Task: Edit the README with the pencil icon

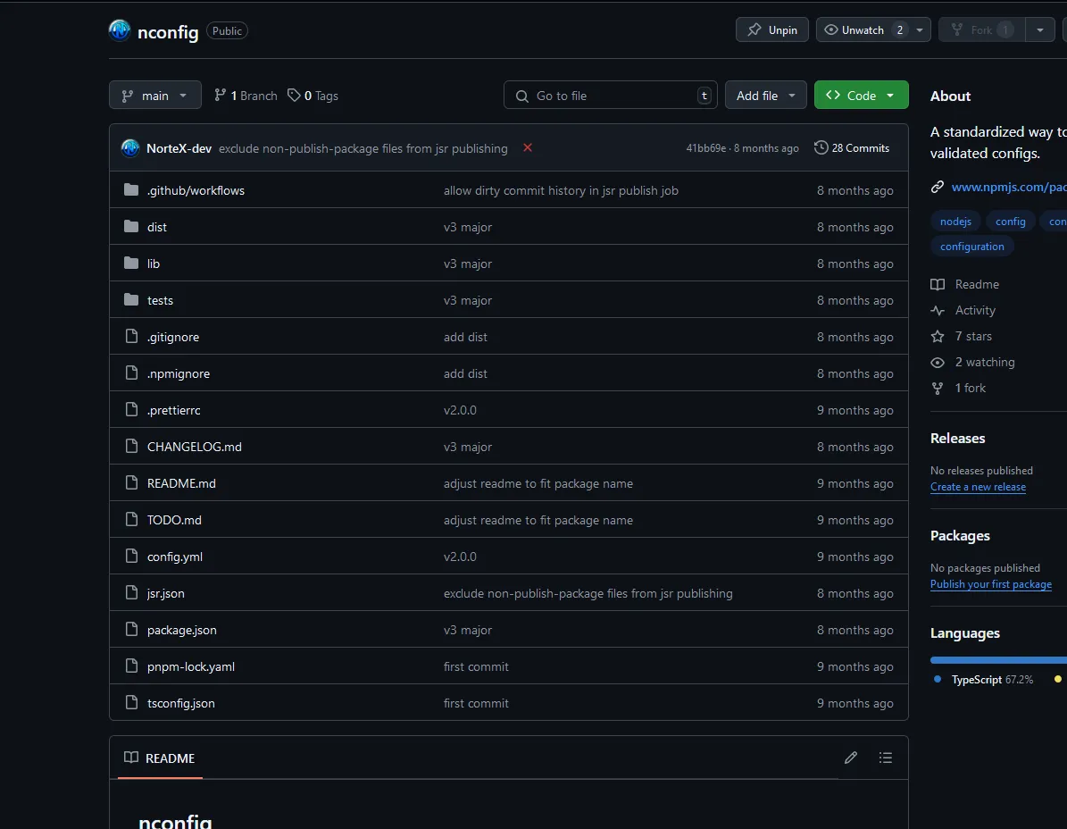Action: (x=851, y=758)
